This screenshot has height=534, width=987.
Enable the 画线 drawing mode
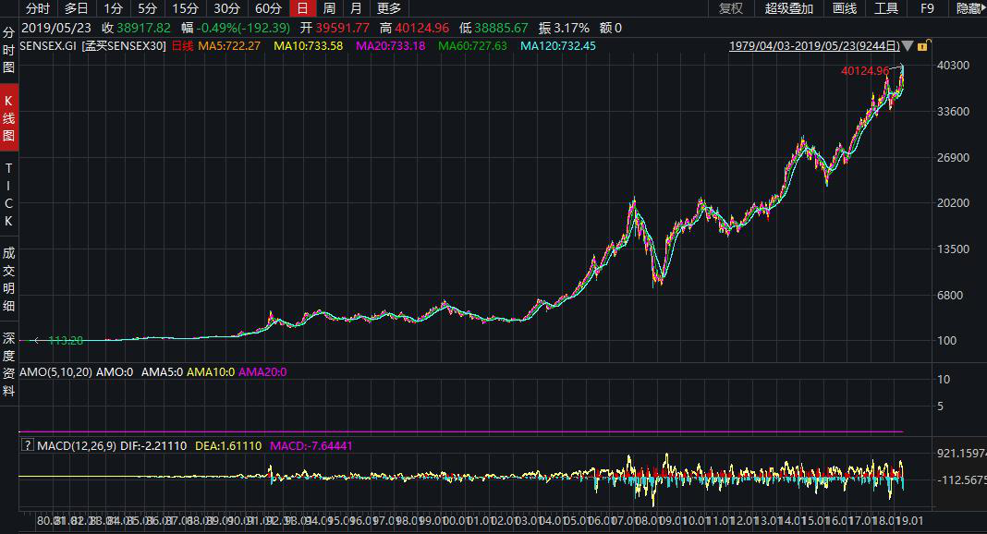coord(845,8)
